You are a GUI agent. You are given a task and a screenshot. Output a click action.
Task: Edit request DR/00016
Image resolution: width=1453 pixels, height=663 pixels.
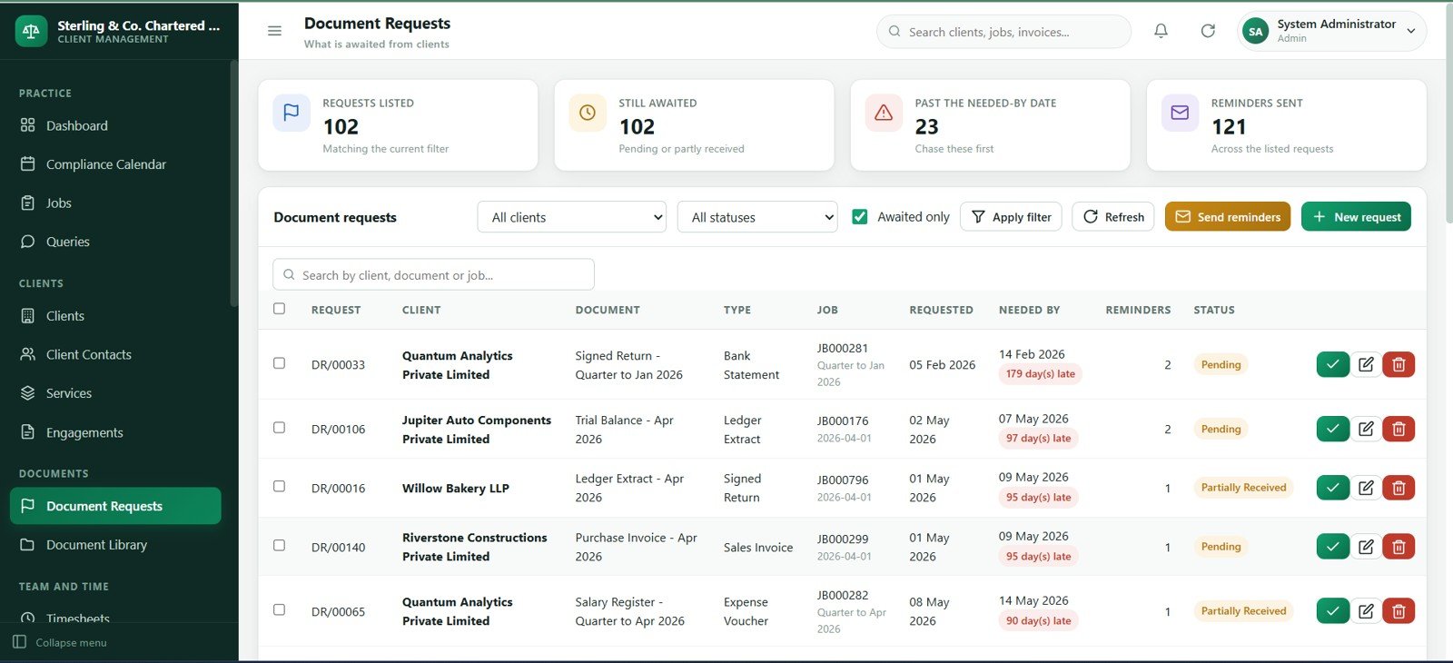coord(1366,488)
